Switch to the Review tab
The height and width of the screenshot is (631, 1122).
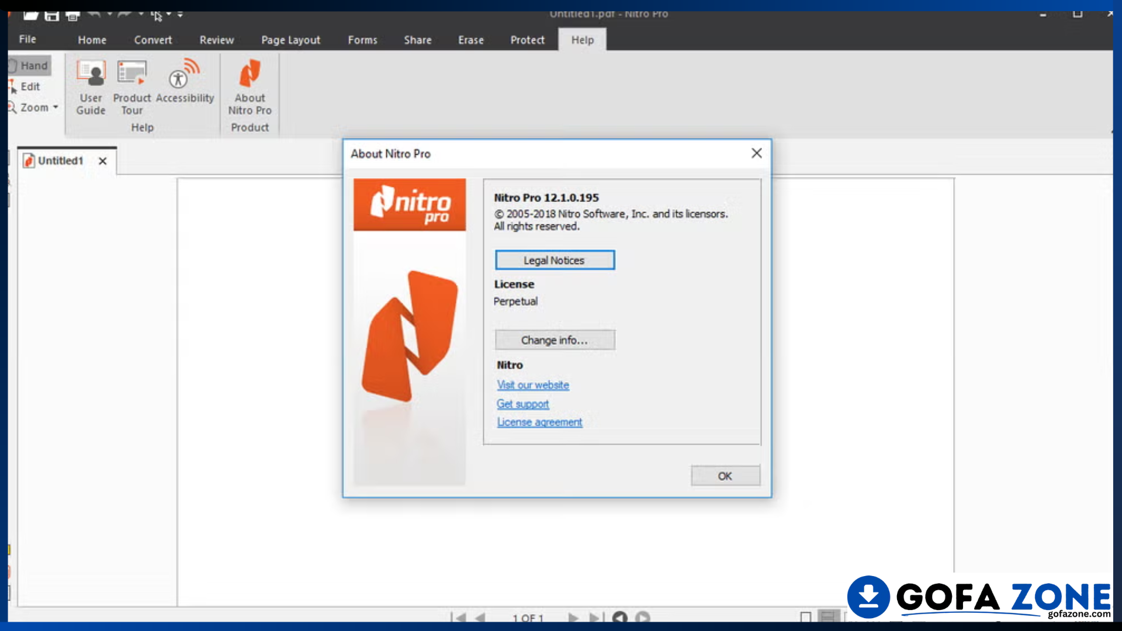pos(217,40)
